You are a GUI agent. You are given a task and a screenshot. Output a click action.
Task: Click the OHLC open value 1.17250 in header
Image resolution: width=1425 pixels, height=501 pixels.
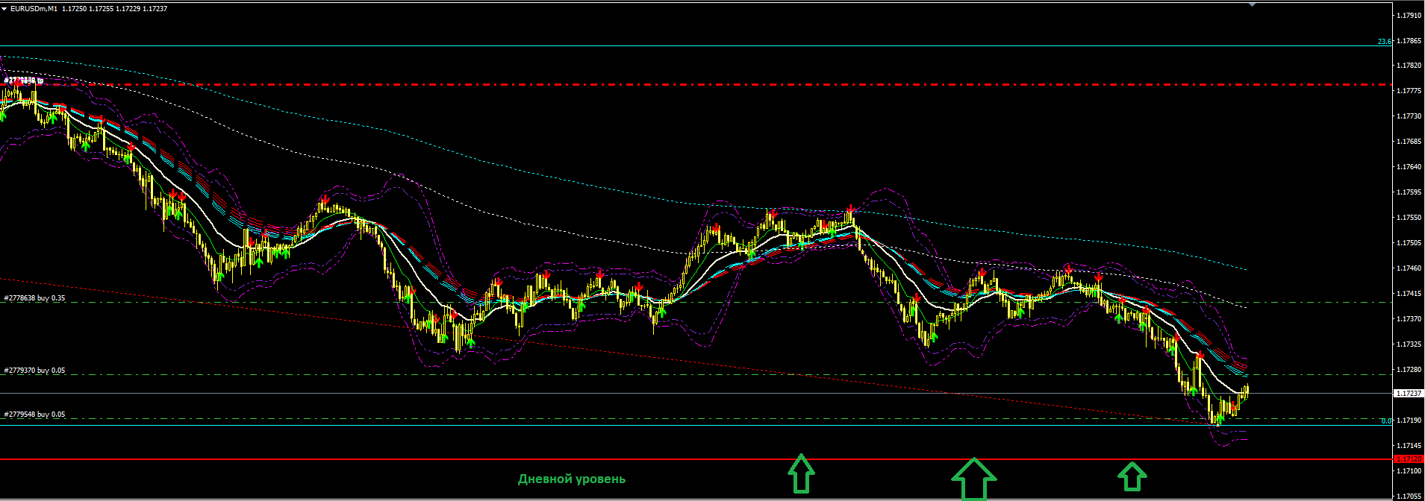point(74,9)
